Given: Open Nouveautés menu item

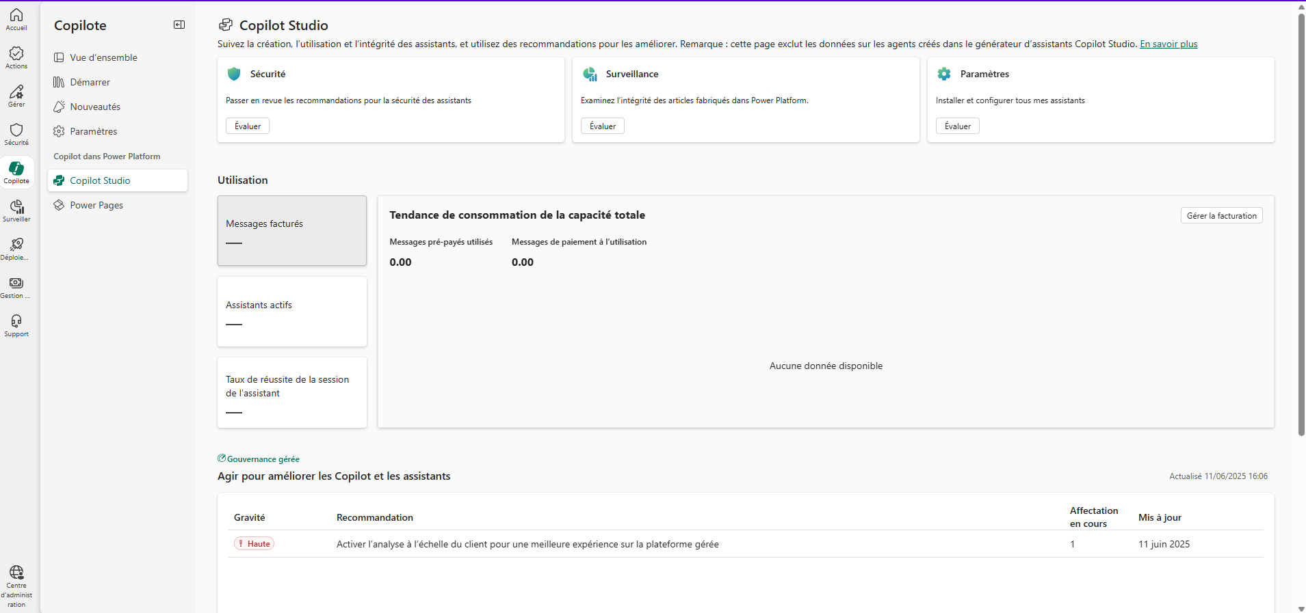Looking at the screenshot, I should tap(118, 107).
